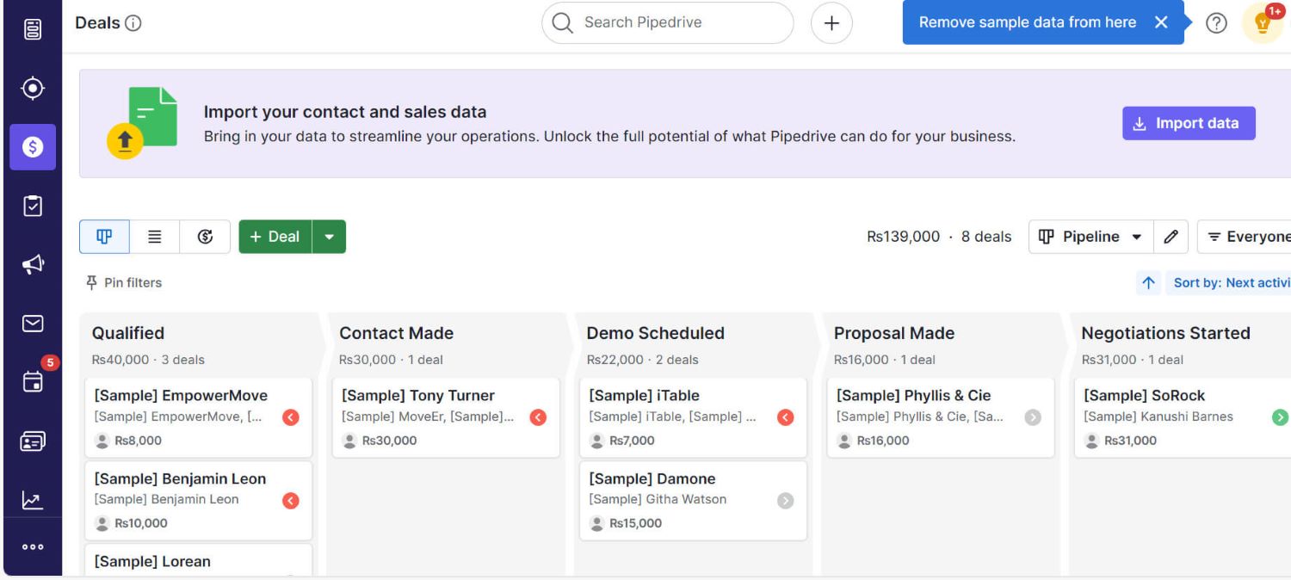The image size is (1291, 580).
Task: Open the [Sample] Lorean deal
Action: click(x=198, y=561)
